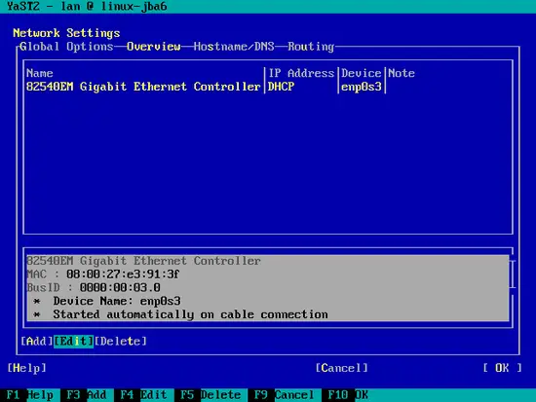Select the Overview tab
Screen dimensions: 536x402
click(153, 47)
